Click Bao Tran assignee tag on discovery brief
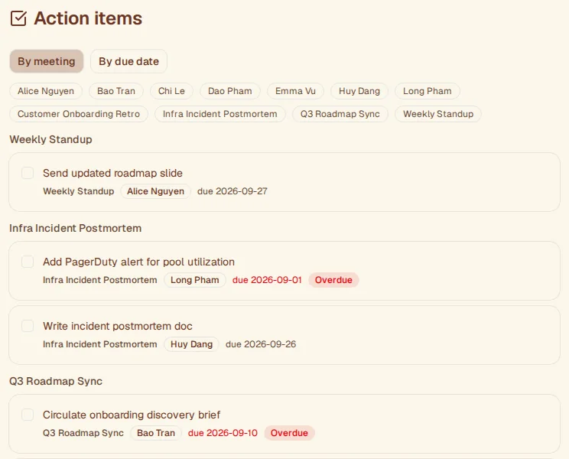 coord(156,433)
